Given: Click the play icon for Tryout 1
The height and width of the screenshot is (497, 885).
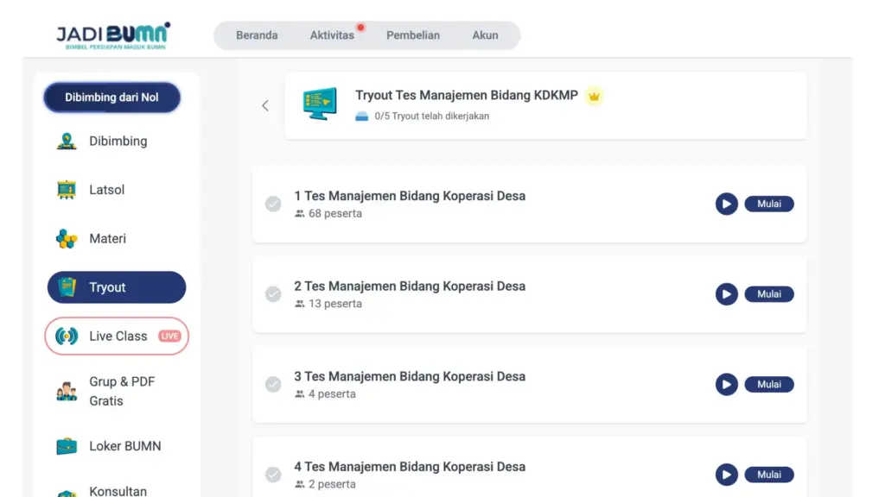Looking at the screenshot, I should coord(726,204).
